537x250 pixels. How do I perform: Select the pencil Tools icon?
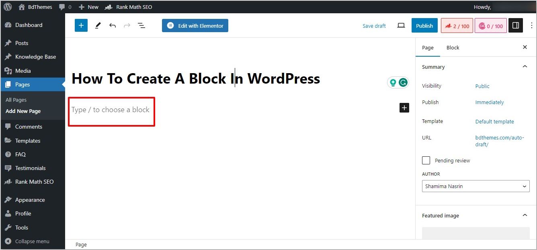98,25
